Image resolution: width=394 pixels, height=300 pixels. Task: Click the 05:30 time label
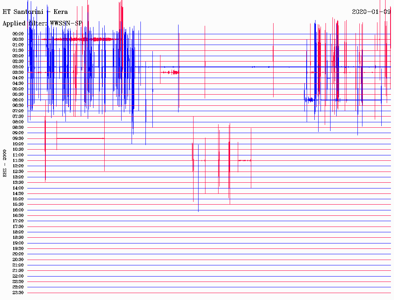click(x=18, y=95)
